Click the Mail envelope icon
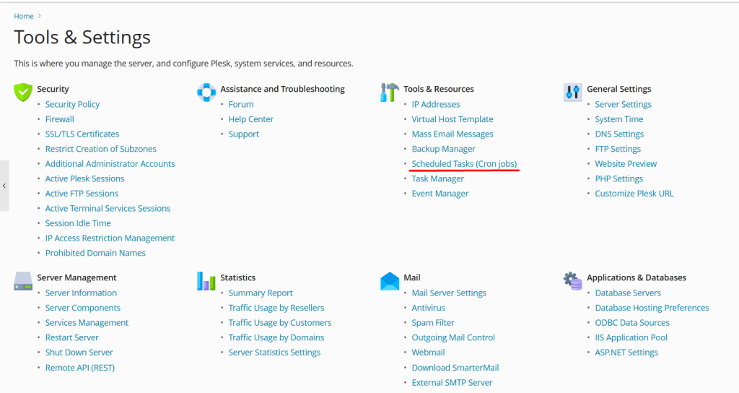 point(389,281)
